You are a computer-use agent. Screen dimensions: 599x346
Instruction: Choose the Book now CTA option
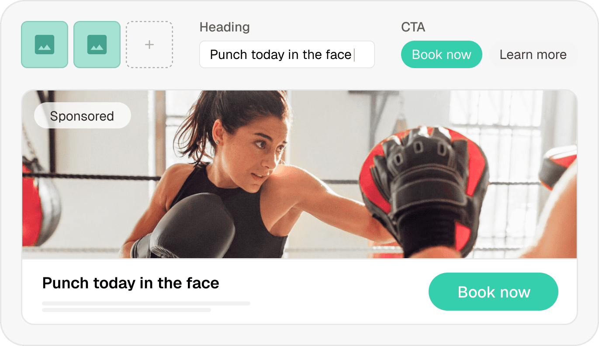(442, 55)
